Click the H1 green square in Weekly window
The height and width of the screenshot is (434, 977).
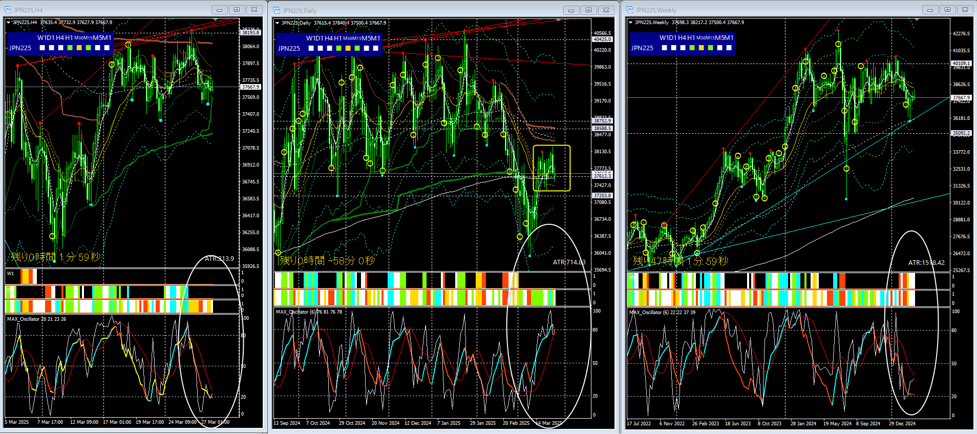(692, 48)
